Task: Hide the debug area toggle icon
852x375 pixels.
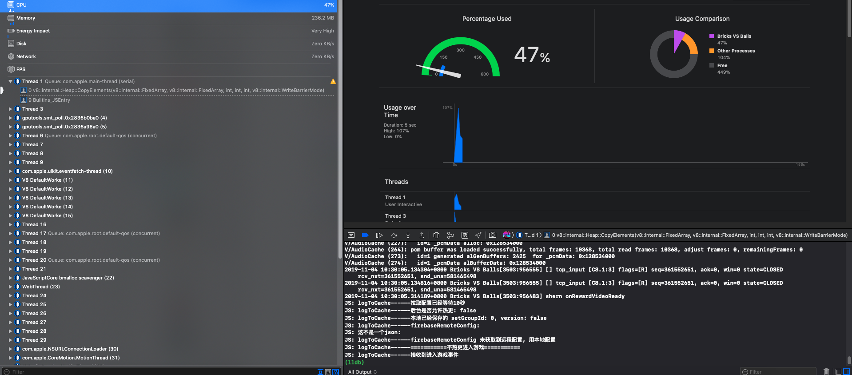Action: click(351, 235)
